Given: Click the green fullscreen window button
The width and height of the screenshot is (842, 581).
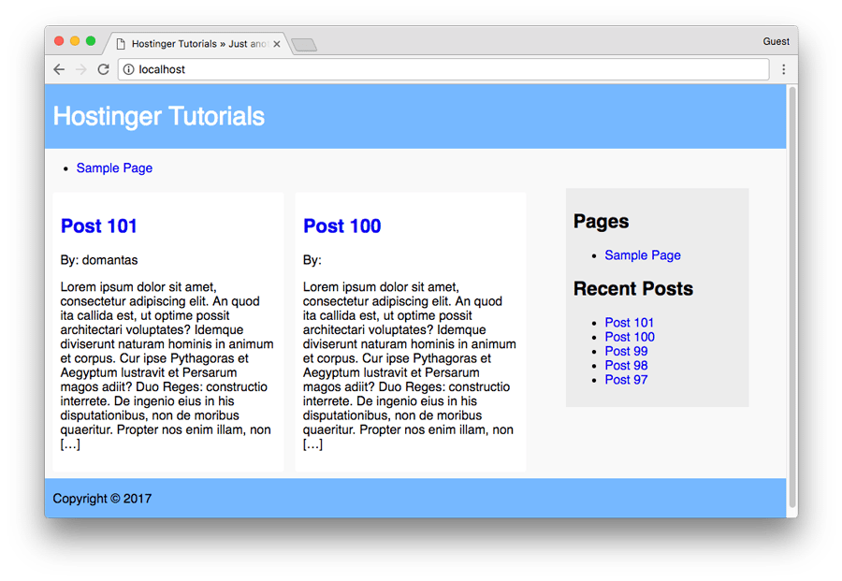Looking at the screenshot, I should (x=91, y=41).
